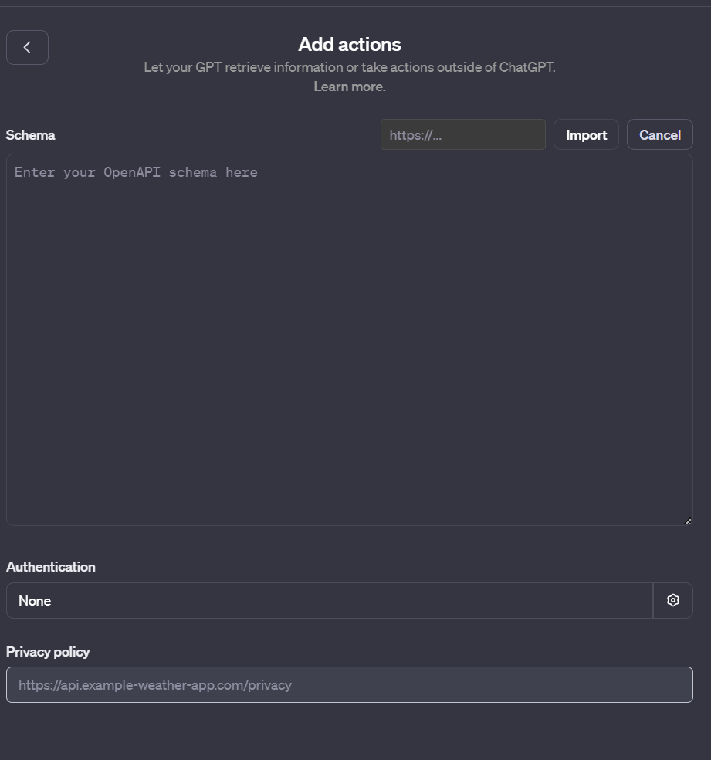This screenshot has height=760, width=711.
Task: Click the 'Add actions' page heading
Action: point(350,44)
